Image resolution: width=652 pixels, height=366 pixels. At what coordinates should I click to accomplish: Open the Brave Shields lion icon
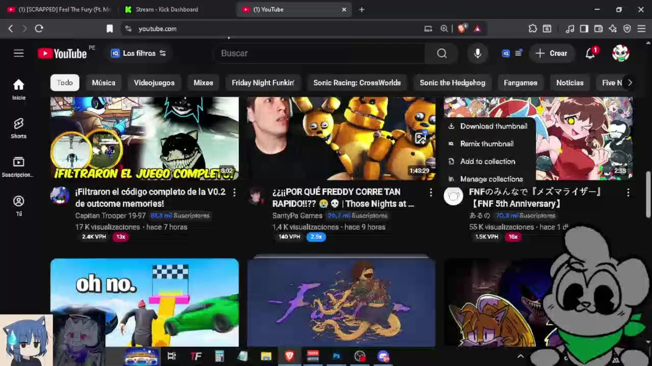(x=461, y=28)
